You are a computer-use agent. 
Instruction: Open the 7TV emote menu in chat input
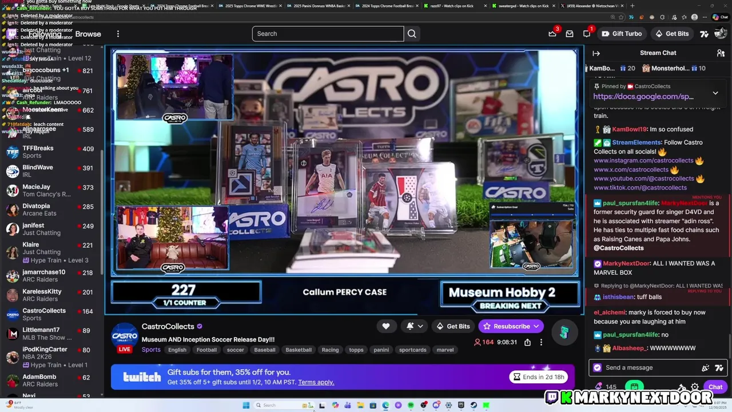pyautogui.click(x=719, y=368)
